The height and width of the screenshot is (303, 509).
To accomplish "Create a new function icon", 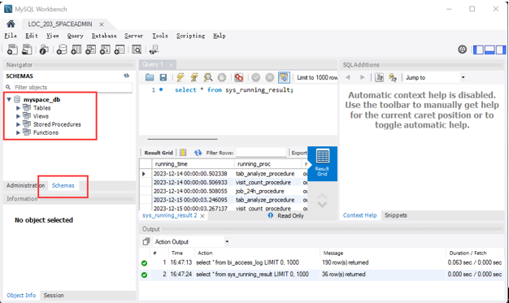I will (x=120, y=50).
